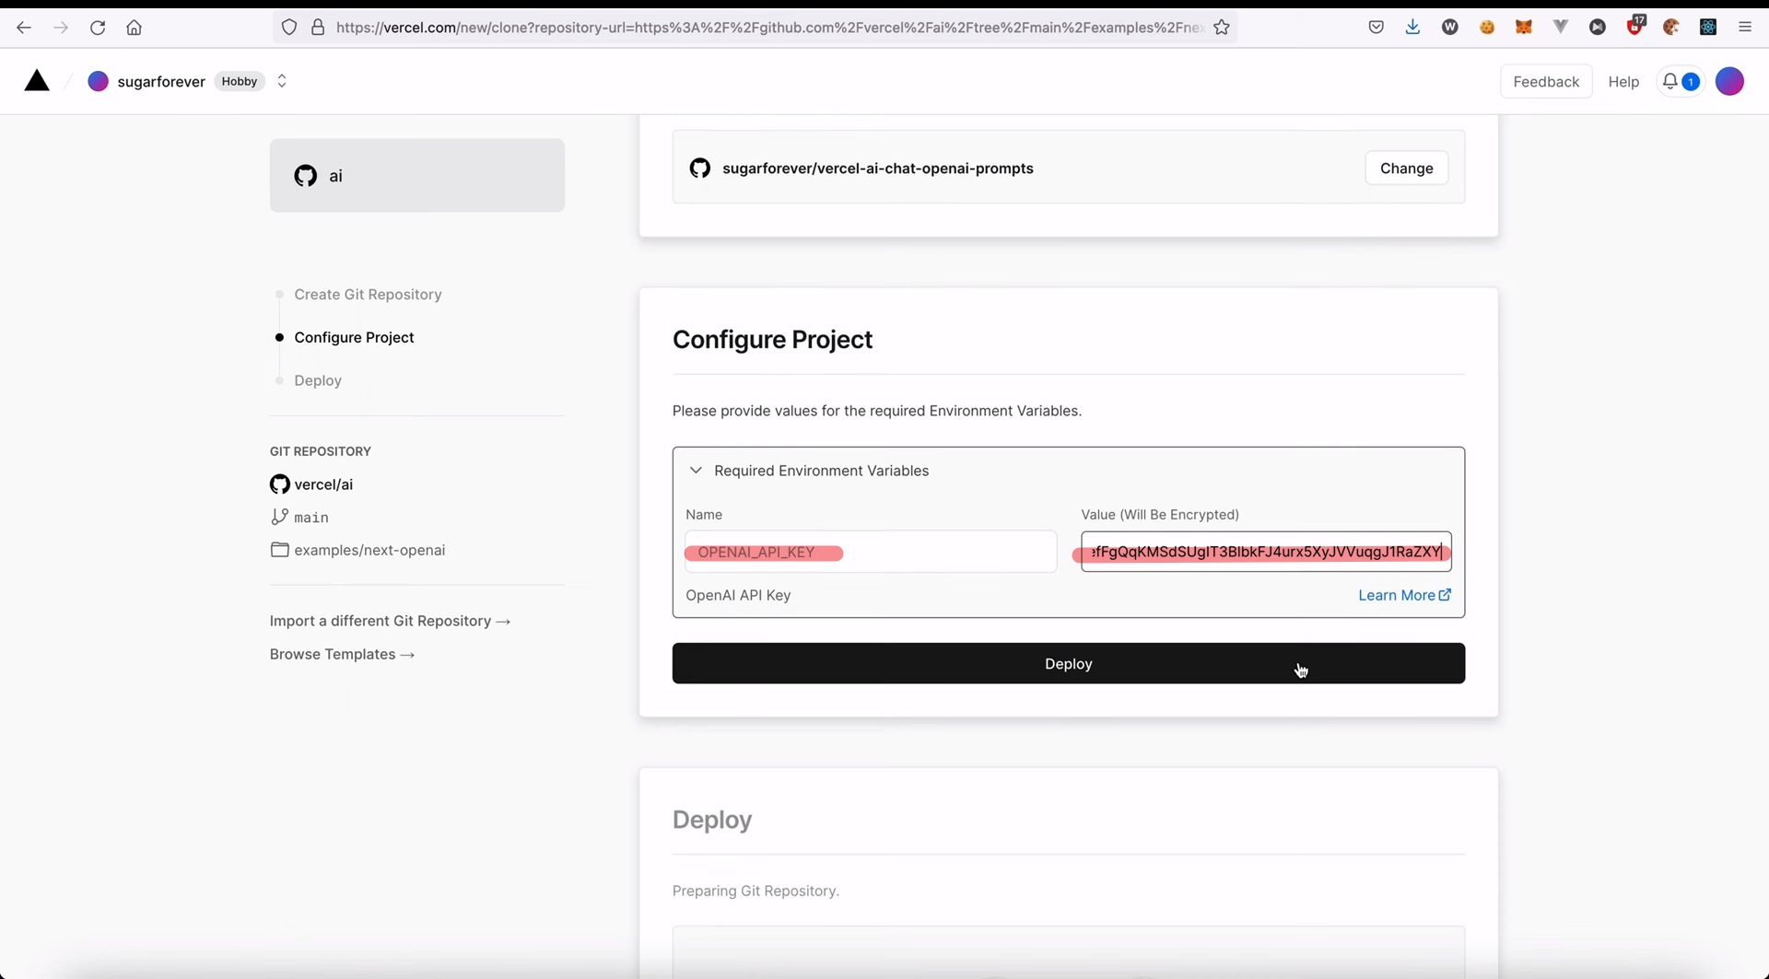Click the Help menu item

point(1623,82)
